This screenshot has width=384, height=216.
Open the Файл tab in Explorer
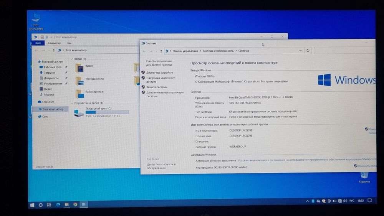tap(38, 43)
